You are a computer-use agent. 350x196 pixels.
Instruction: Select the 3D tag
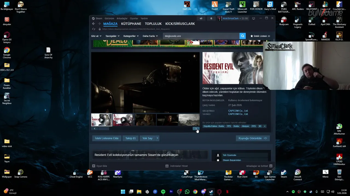[260, 126]
